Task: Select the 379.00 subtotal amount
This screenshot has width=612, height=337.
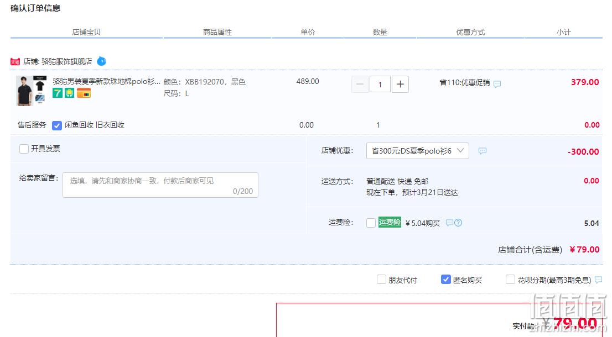Action: pos(585,82)
